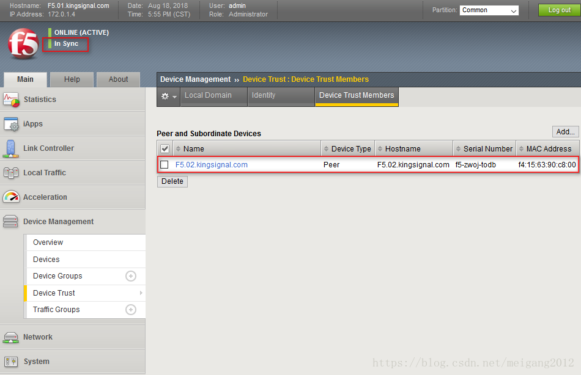Click the Link Controller tower icon
The image size is (581, 375).
[x=11, y=148]
